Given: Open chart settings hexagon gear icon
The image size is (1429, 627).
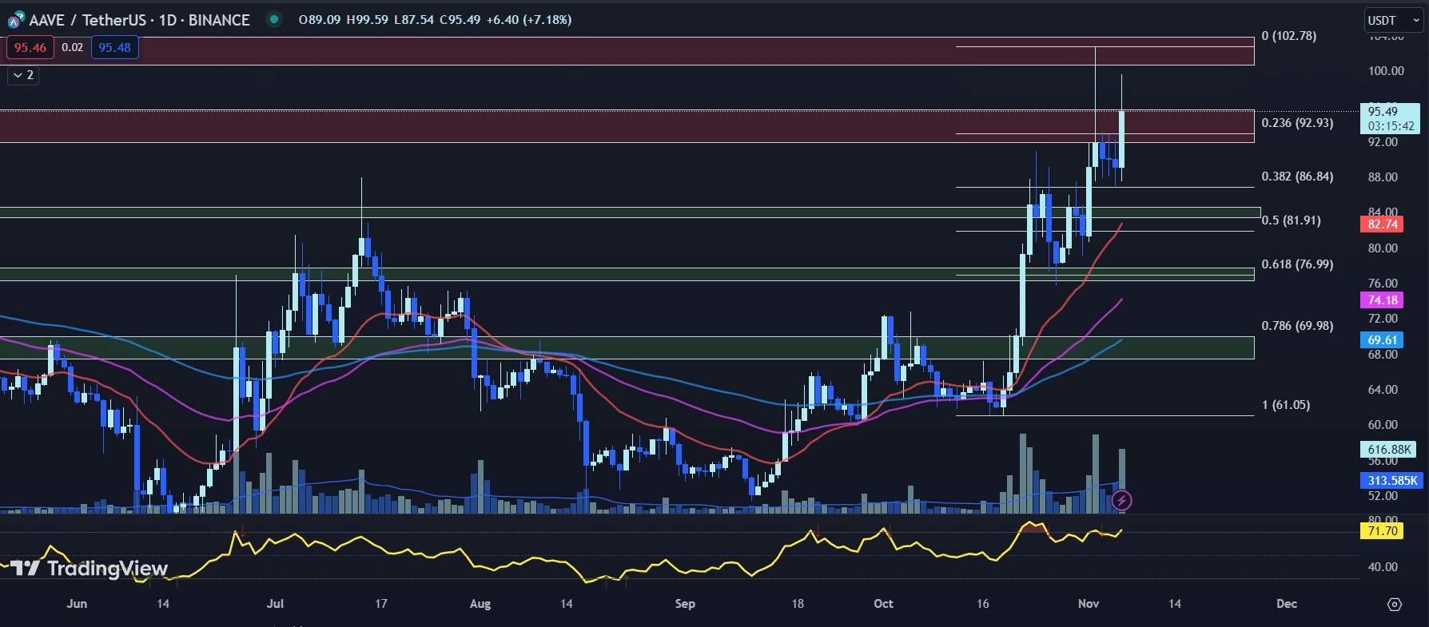Looking at the screenshot, I should (1395, 605).
